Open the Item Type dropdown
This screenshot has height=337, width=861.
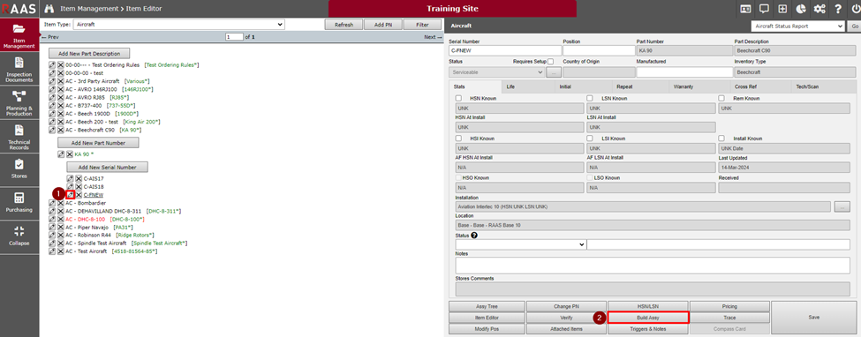click(x=179, y=24)
